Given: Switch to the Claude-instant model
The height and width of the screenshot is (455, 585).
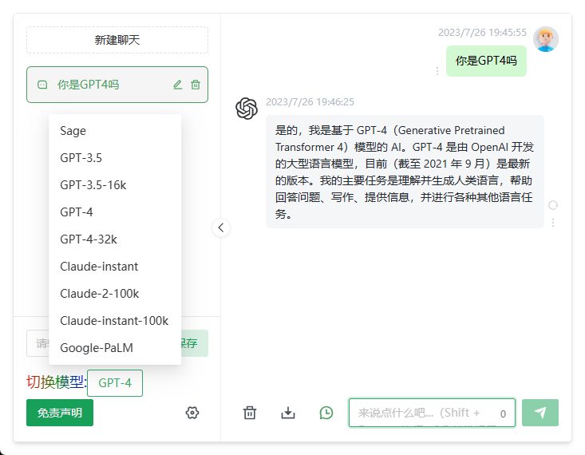Looking at the screenshot, I should click(x=115, y=267).
